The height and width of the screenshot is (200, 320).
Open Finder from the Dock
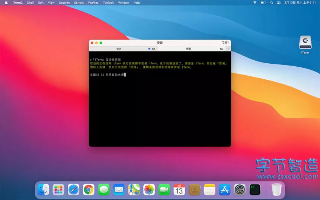tap(43, 190)
